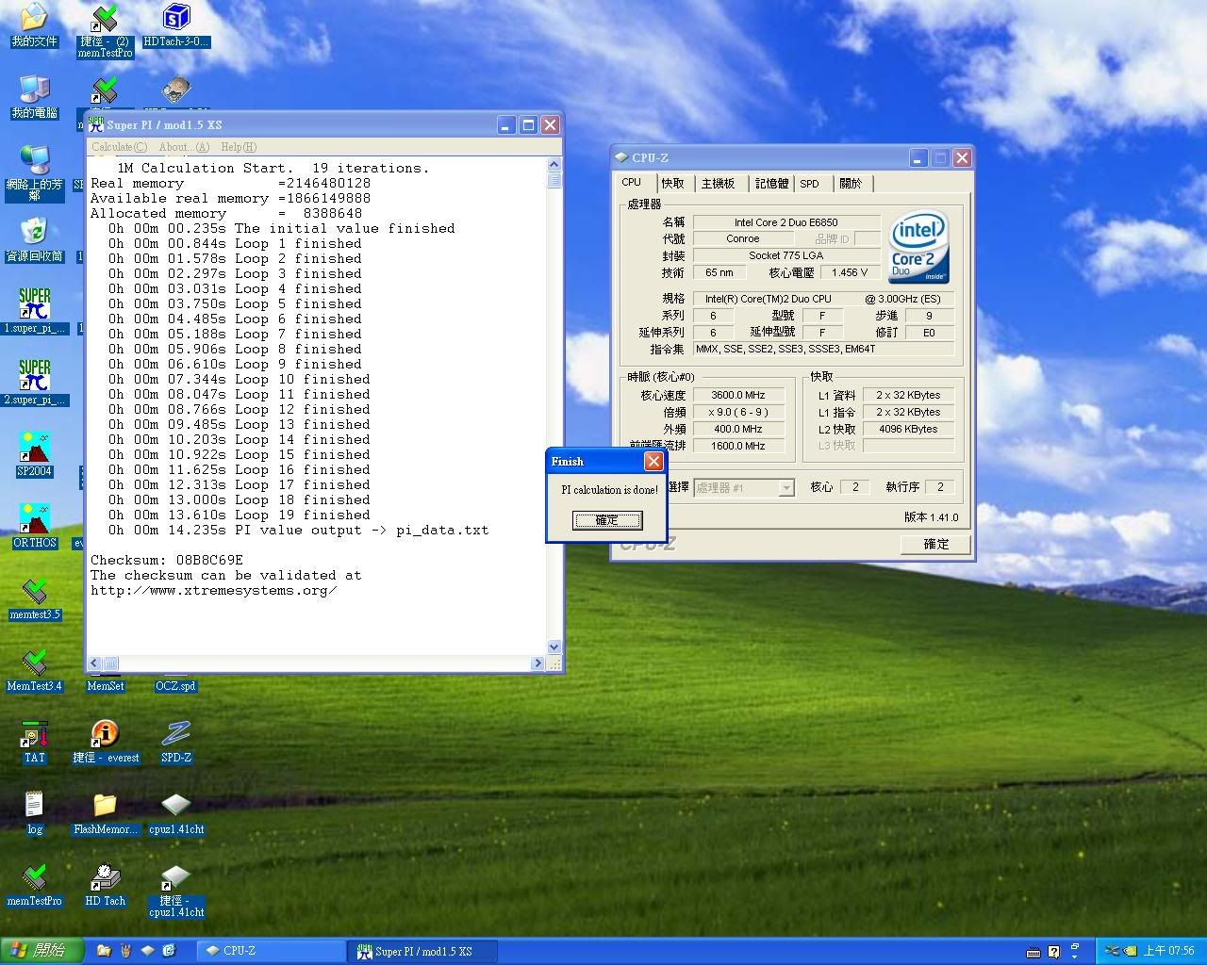Screen dimensions: 1207x965
Task: Launch 1.super_pi shortcut on desktop
Action: [x=35, y=311]
